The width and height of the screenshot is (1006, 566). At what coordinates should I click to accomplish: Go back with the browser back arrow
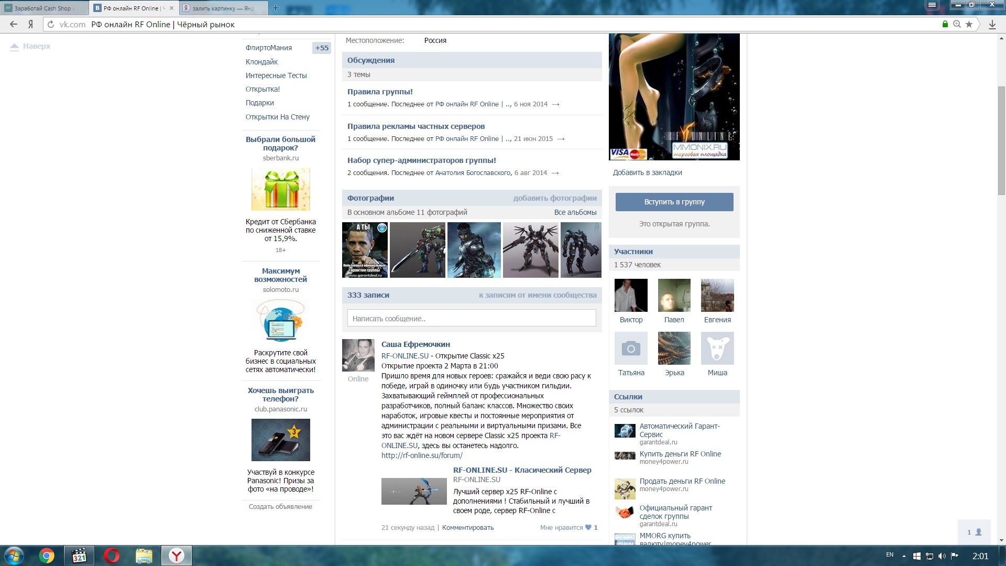coord(14,24)
